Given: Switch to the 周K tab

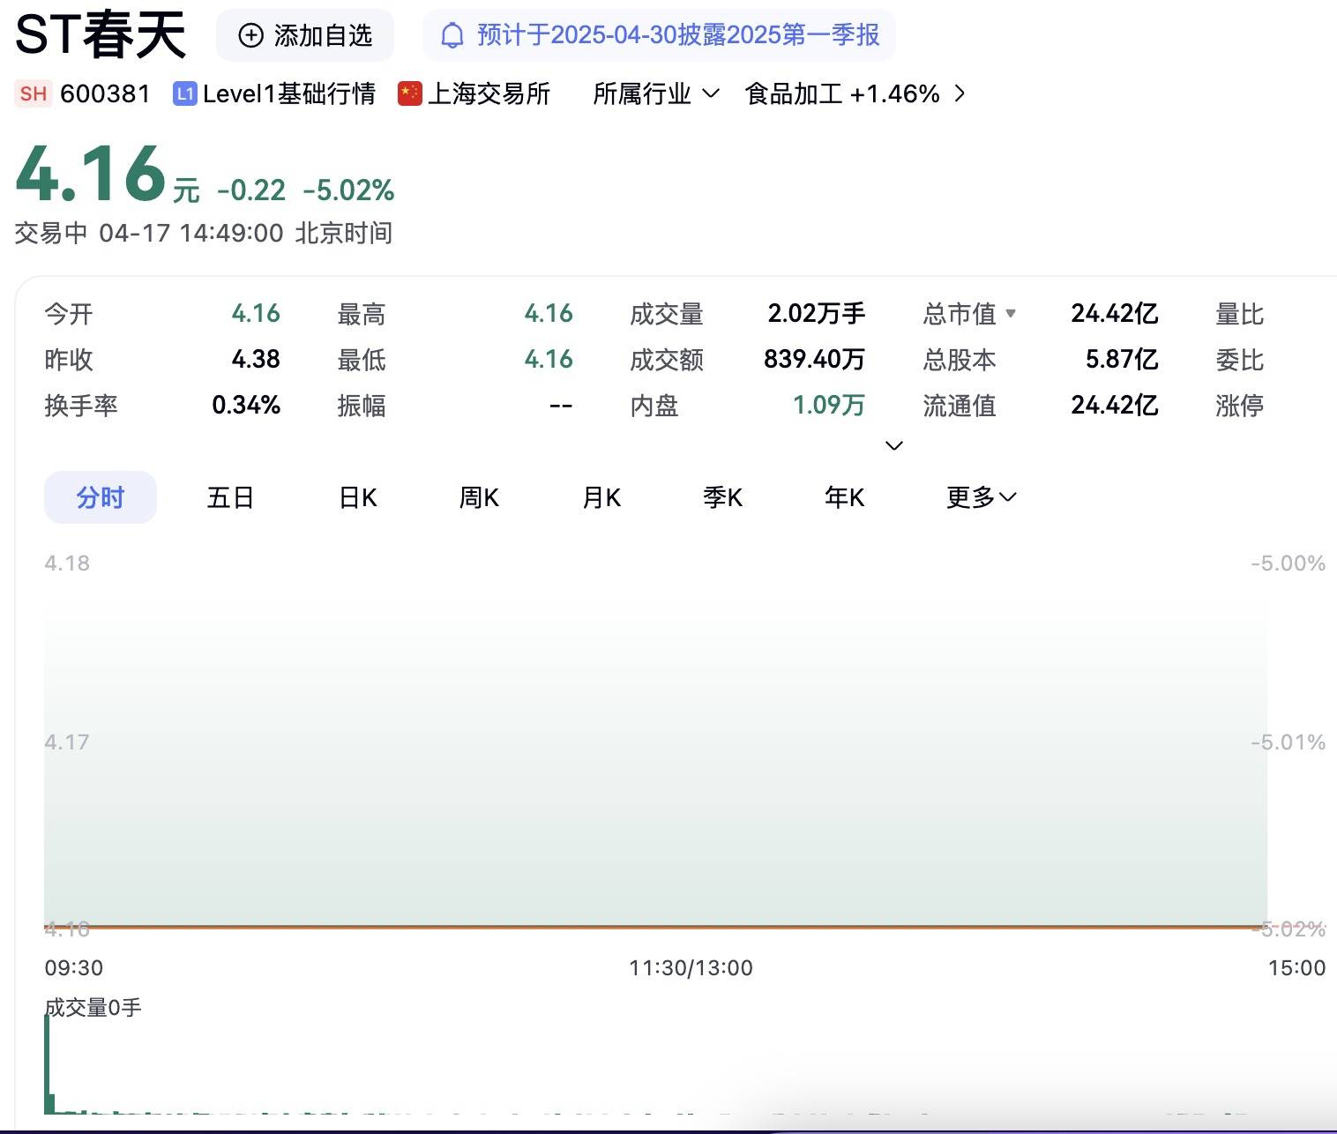Looking at the screenshot, I should pos(479,497).
